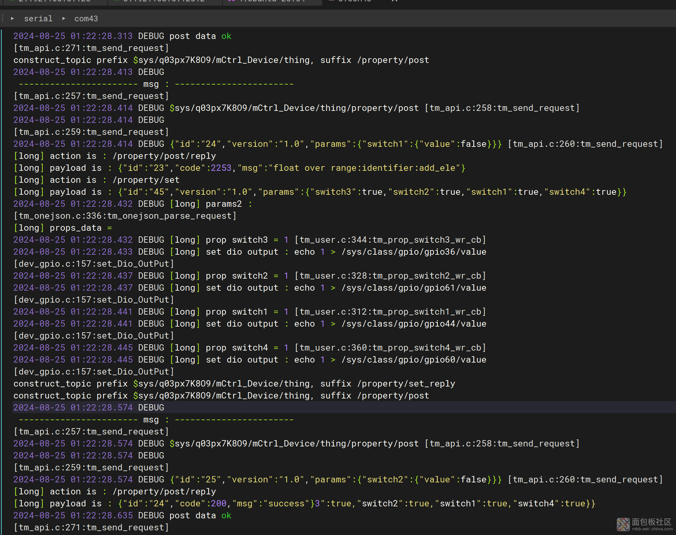Click the line ending '/sys/class/gpio/gpio60/value'

pyautogui.click(x=250, y=360)
